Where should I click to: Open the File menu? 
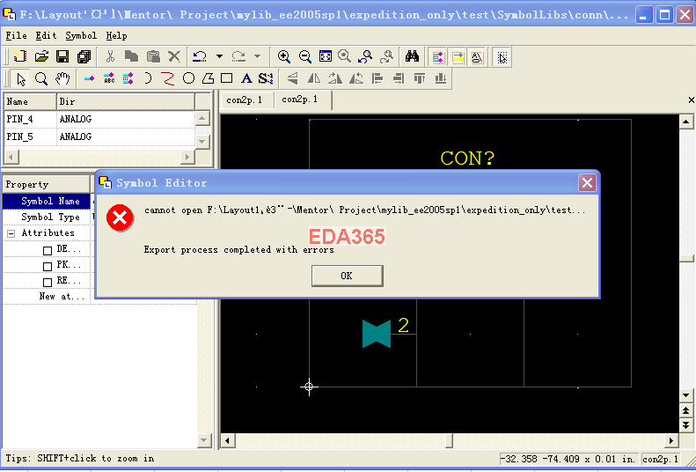(16, 35)
